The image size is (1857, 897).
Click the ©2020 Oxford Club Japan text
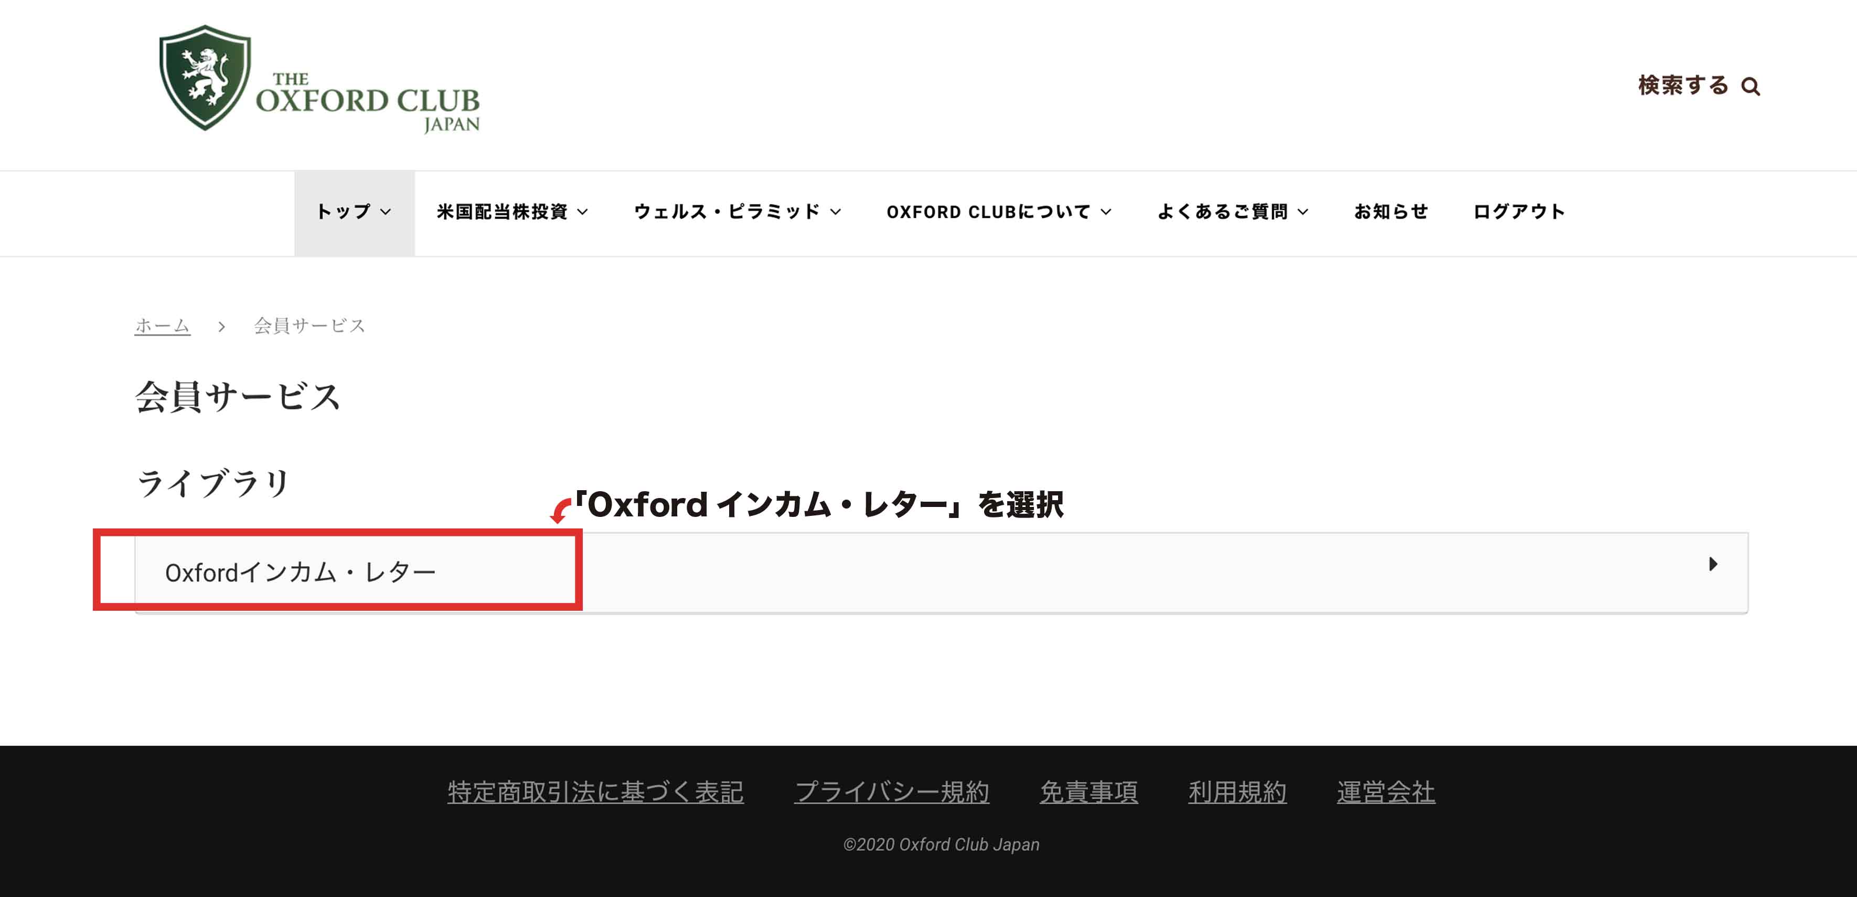[942, 845]
